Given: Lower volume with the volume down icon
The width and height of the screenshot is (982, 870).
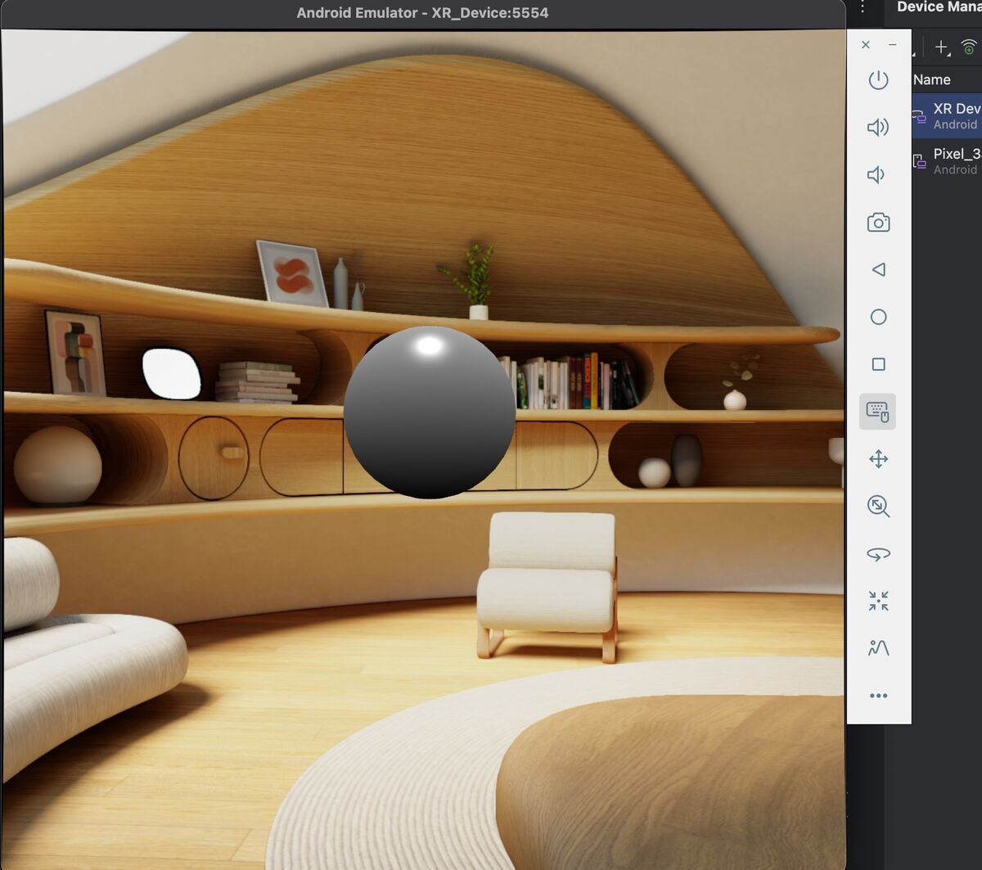Looking at the screenshot, I should click(876, 174).
